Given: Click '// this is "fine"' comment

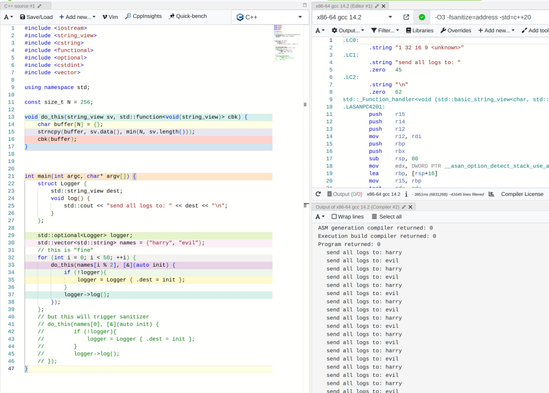Looking at the screenshot, I should click(x=65, y=250).
